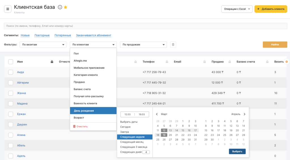Image resolution: width=290 pixels, height=160 pixels.
Task: Check the checkbox for client Аида
Action: pos(10,72)
